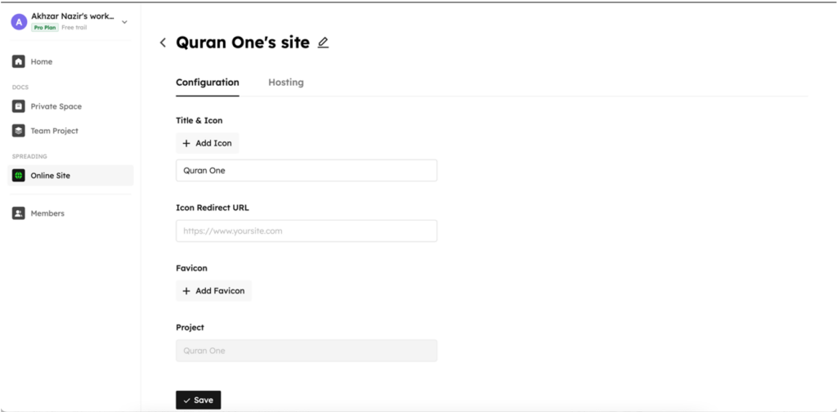Open the workspace name dropdown

coord(73,16)
